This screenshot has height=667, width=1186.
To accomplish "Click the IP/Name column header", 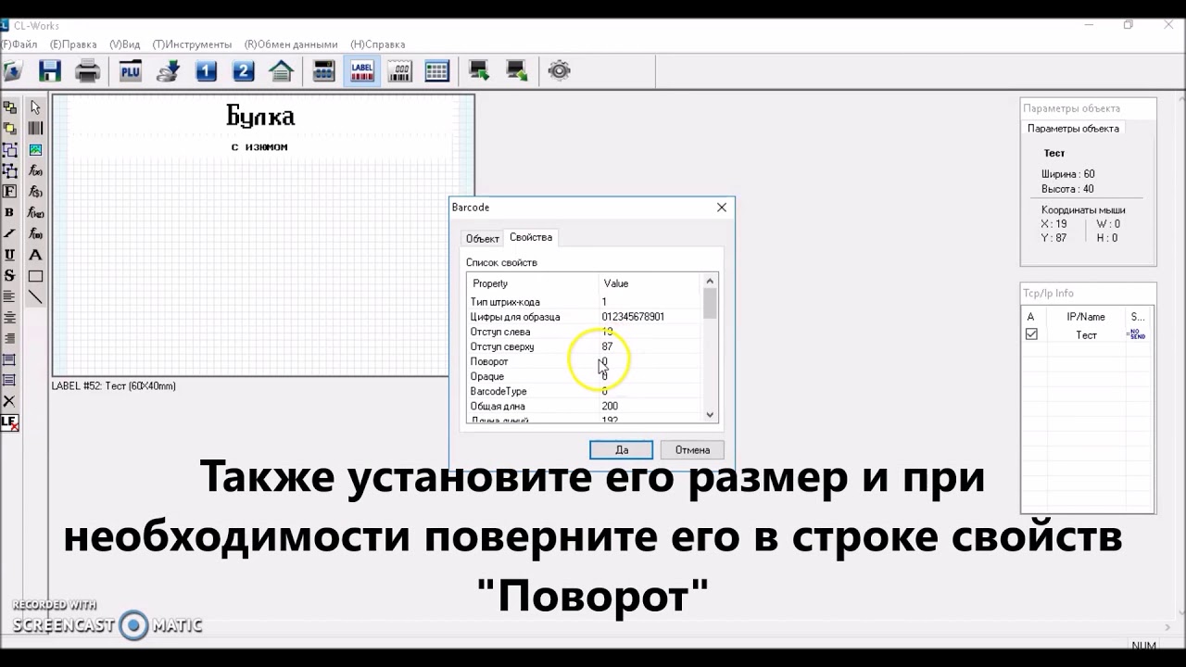I will click(x=1086, y=317).
